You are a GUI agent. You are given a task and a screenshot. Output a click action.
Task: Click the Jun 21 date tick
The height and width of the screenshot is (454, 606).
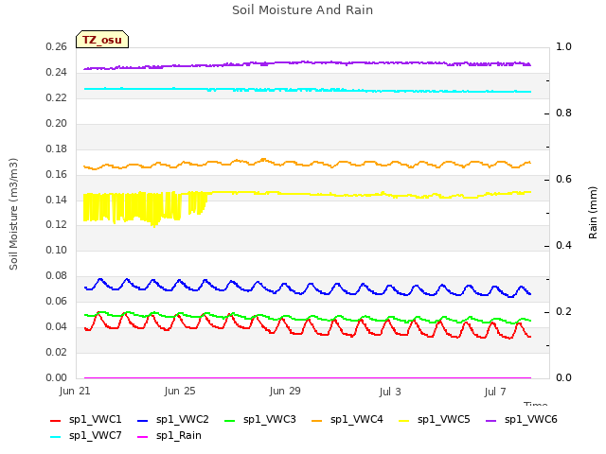(x=75, y=392)
